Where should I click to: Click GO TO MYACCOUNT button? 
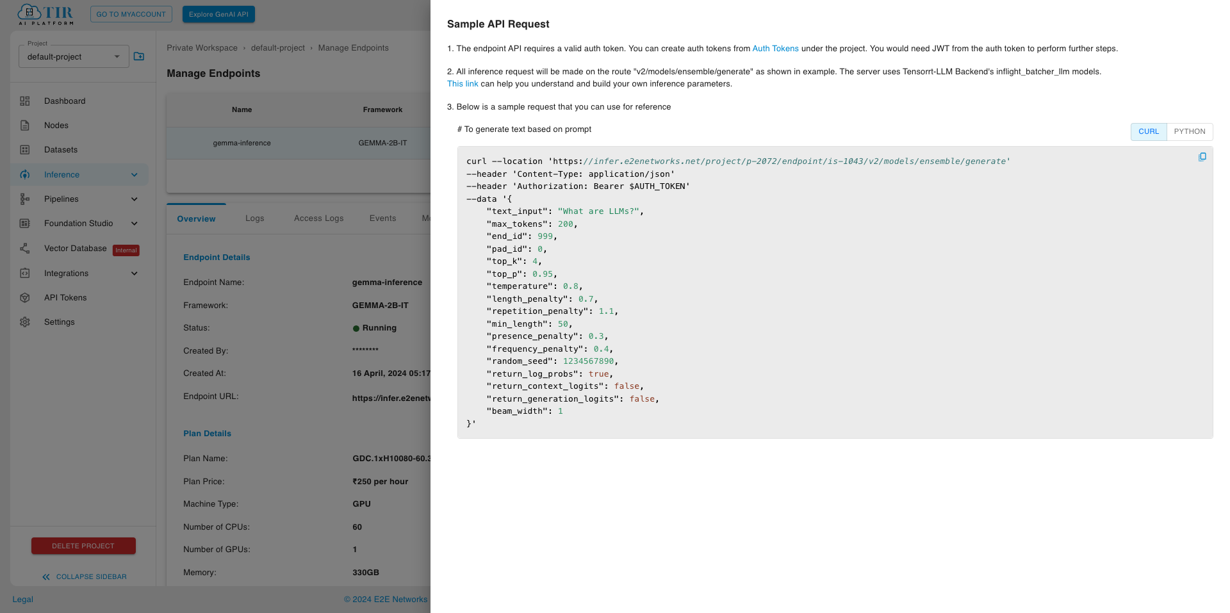click(x=131, y=14)
